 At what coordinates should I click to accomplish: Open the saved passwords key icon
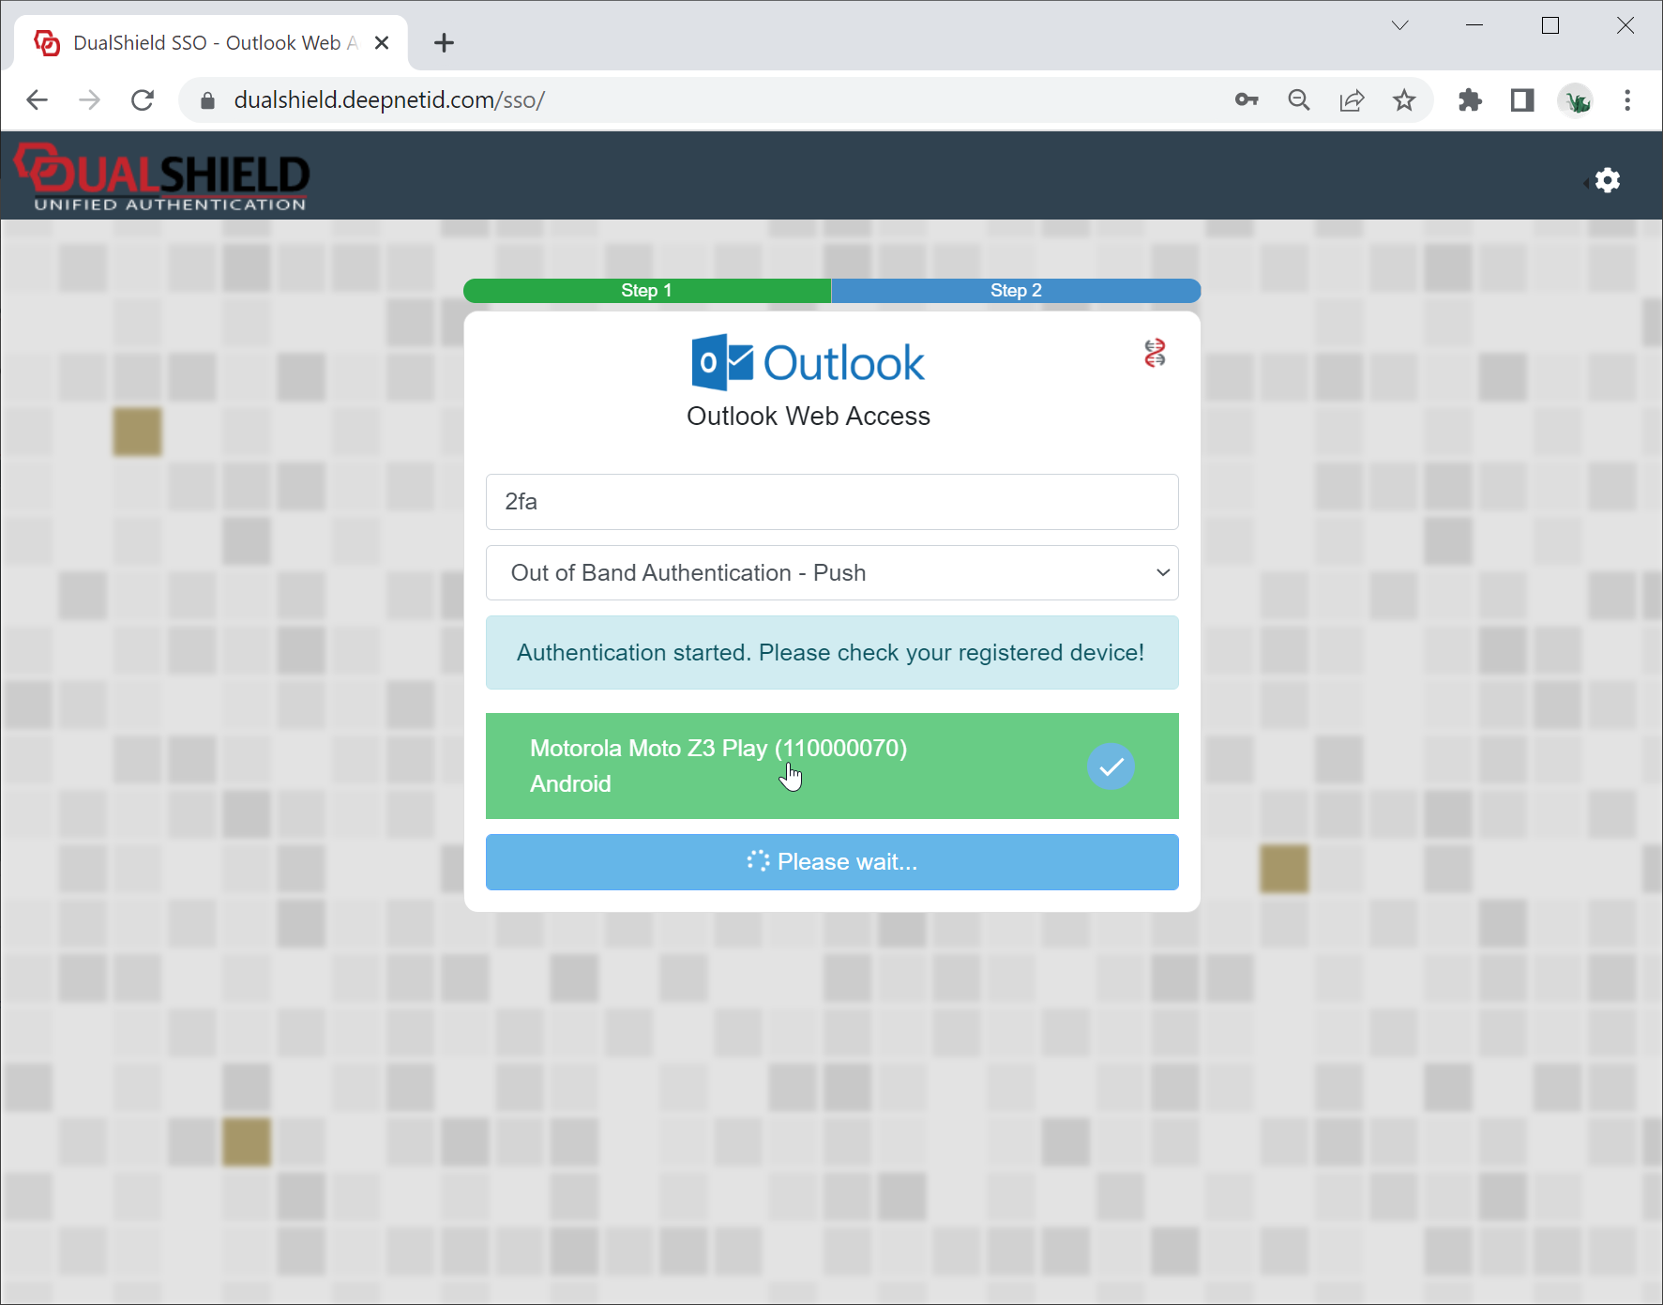(x=1246, y=100)
